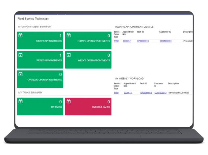Open PRM link in My Weekly Workload
Viewport: 208px width, 155px height.
click(116, 93)
